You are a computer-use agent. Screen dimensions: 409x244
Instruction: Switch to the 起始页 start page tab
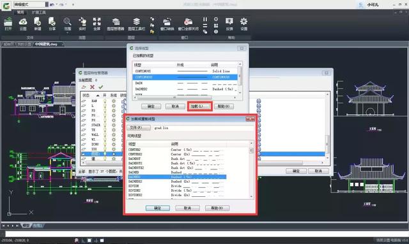[8, 44]
